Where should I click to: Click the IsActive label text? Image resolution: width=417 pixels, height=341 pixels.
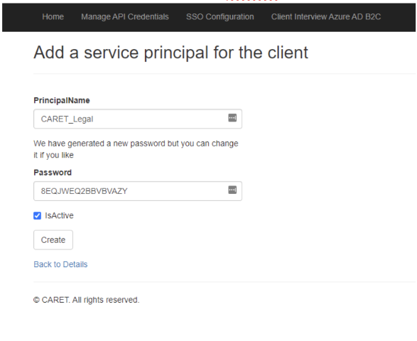tap(59, 215)
